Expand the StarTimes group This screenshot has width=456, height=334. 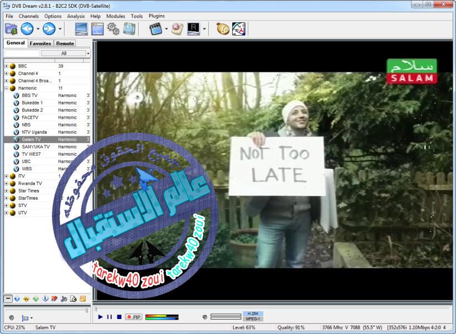[6, 198]
